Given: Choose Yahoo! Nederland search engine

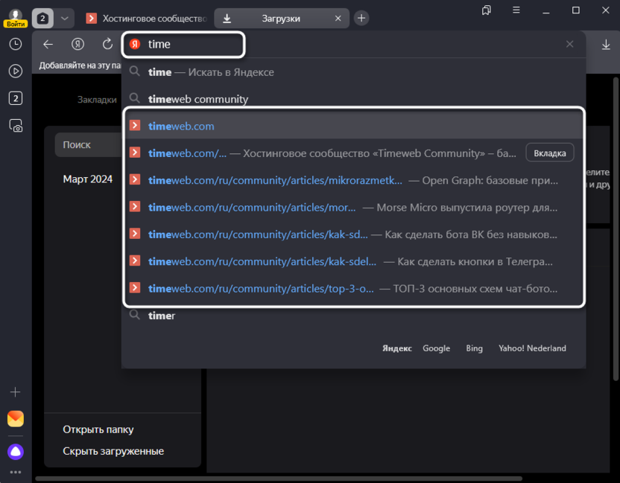Looking at the screenshot, I should (x=532, y=348).
